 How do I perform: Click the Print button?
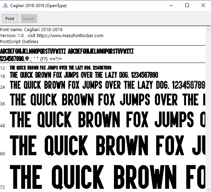(10, 19)
